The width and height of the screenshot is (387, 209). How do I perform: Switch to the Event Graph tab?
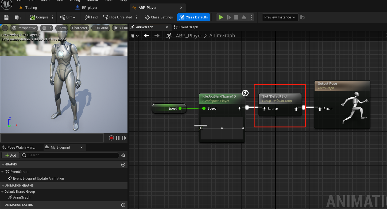coord(186,27)
